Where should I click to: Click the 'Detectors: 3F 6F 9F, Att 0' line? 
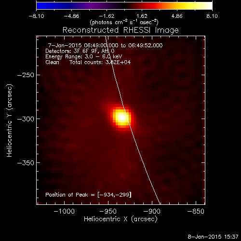click(x=80, y=51)
